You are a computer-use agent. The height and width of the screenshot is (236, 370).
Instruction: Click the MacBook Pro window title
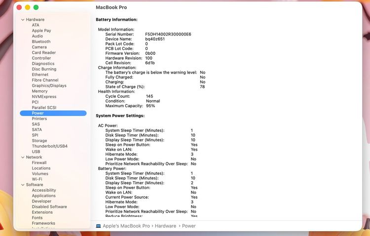point(111,7)
